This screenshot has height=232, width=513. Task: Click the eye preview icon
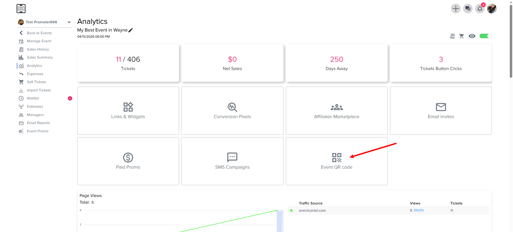coord(472,36)
